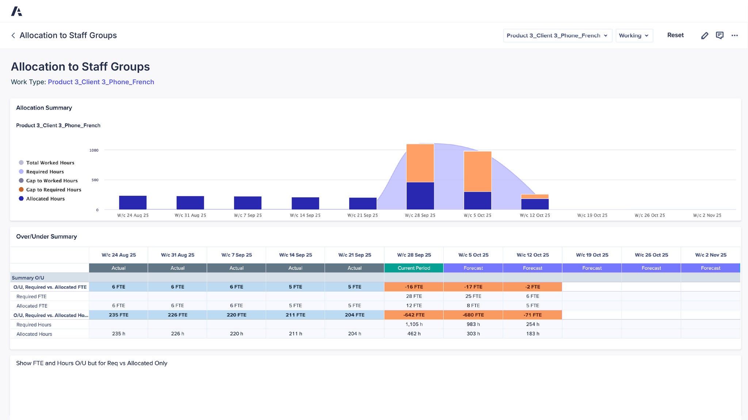This screenshot has height=420, width=748.
Task: Click the blue allocated bar for W/c 12 Oct 25
Action: (x=535, y=204)
